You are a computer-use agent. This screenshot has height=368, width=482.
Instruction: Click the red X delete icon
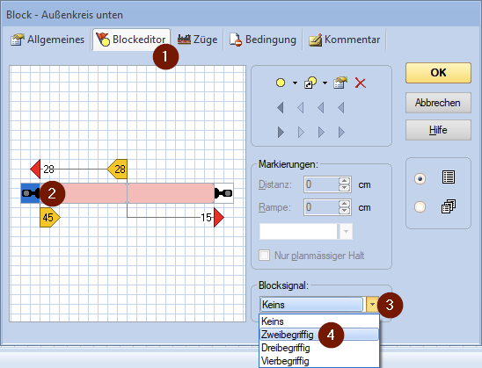point(361,83)
